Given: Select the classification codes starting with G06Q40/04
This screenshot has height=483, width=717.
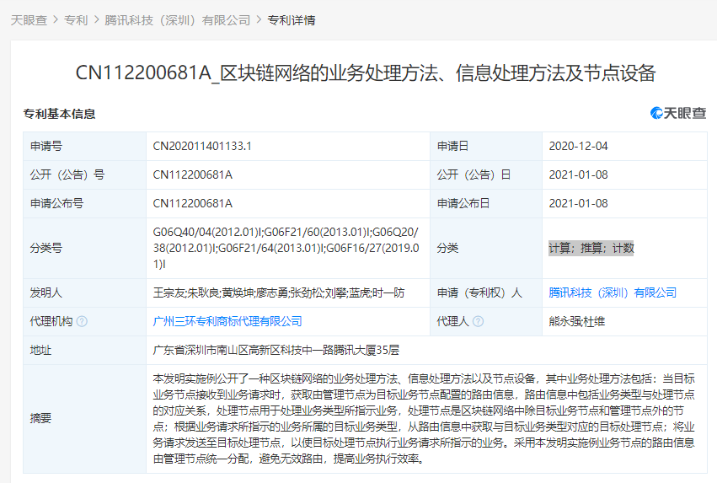Looking at the screenshot, I should click(x=286, y=248).
